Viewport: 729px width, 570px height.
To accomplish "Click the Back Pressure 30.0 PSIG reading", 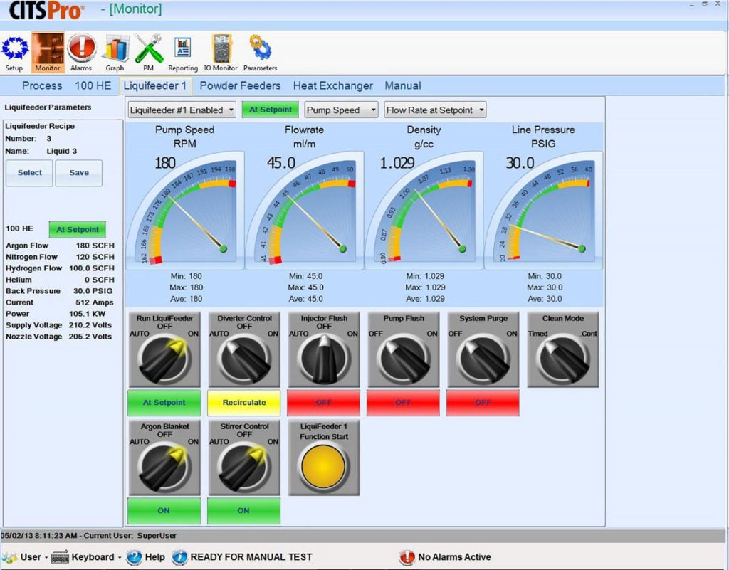I will coord(60,291).
